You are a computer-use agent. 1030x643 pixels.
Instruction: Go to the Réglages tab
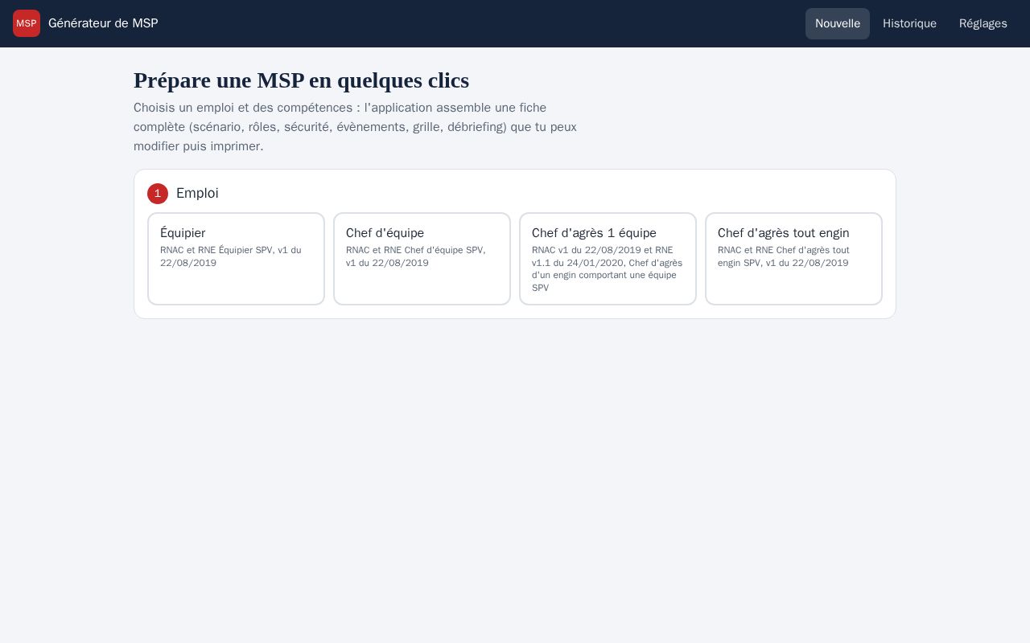tap(983, 23)
